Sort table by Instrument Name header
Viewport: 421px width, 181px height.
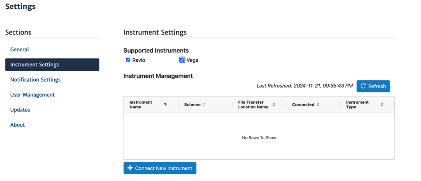click(141, 105)
